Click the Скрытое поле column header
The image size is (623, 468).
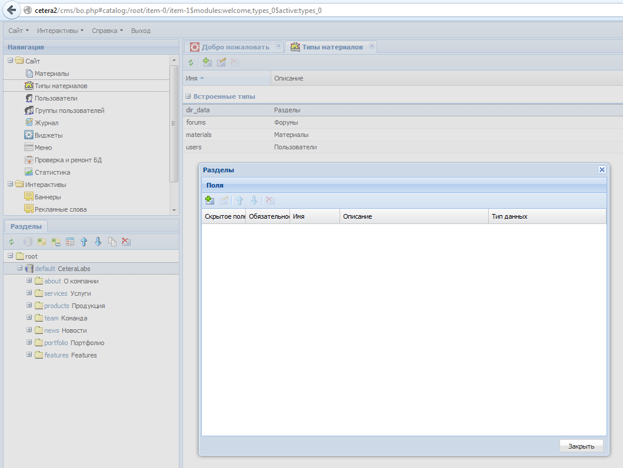[x=224, y=216]
